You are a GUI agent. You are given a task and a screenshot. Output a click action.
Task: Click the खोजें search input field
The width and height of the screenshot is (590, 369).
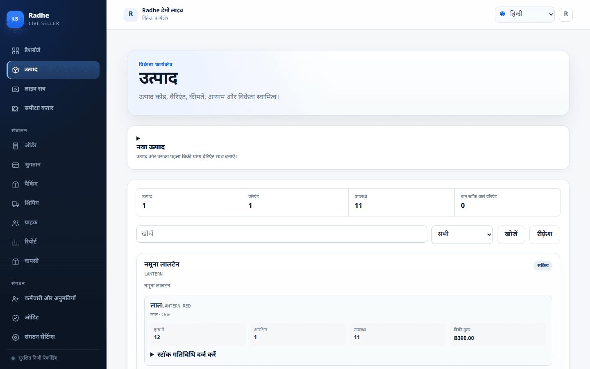(x=282, y=234)
